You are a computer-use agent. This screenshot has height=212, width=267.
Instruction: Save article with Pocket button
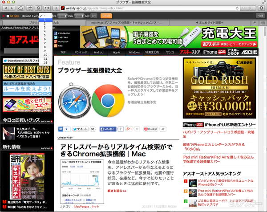coord(151,129)
